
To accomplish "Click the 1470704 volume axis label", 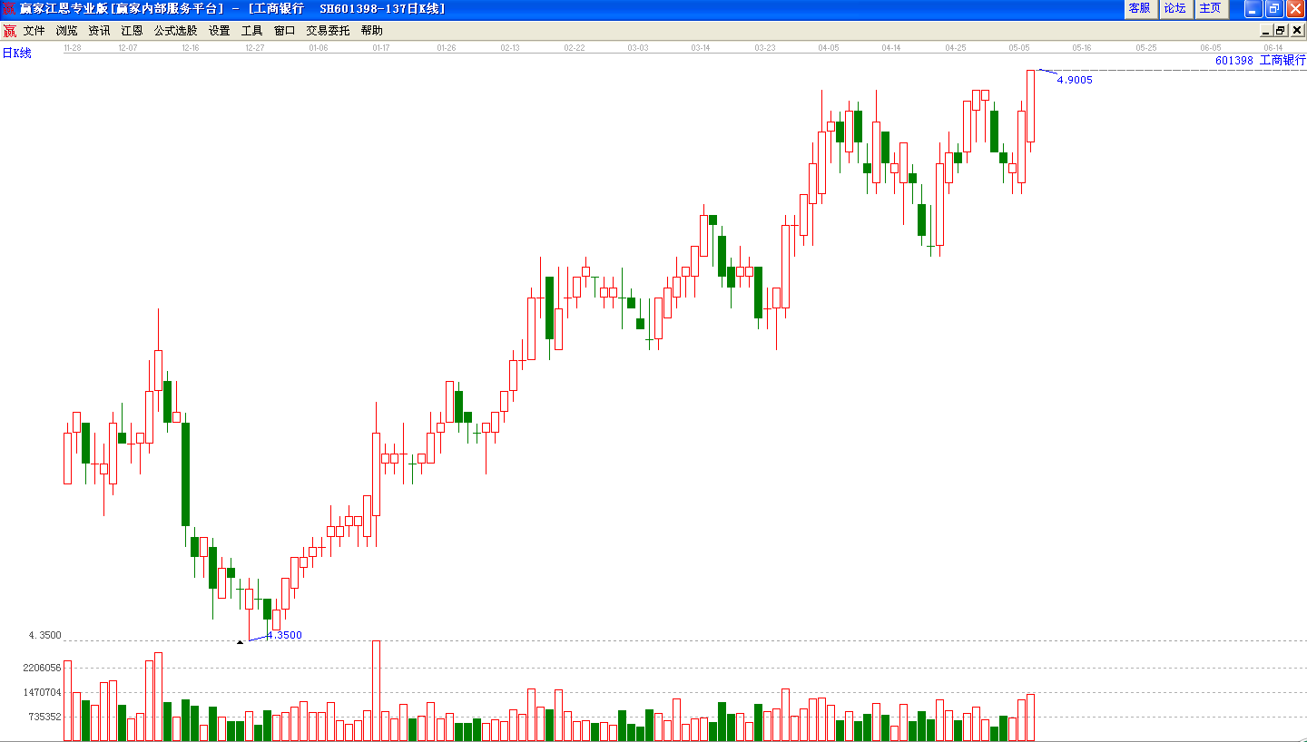I will [43, 692].
